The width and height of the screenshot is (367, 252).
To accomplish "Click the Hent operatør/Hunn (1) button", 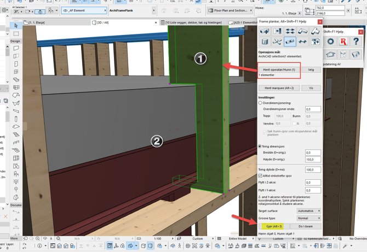I will point(279,70).
